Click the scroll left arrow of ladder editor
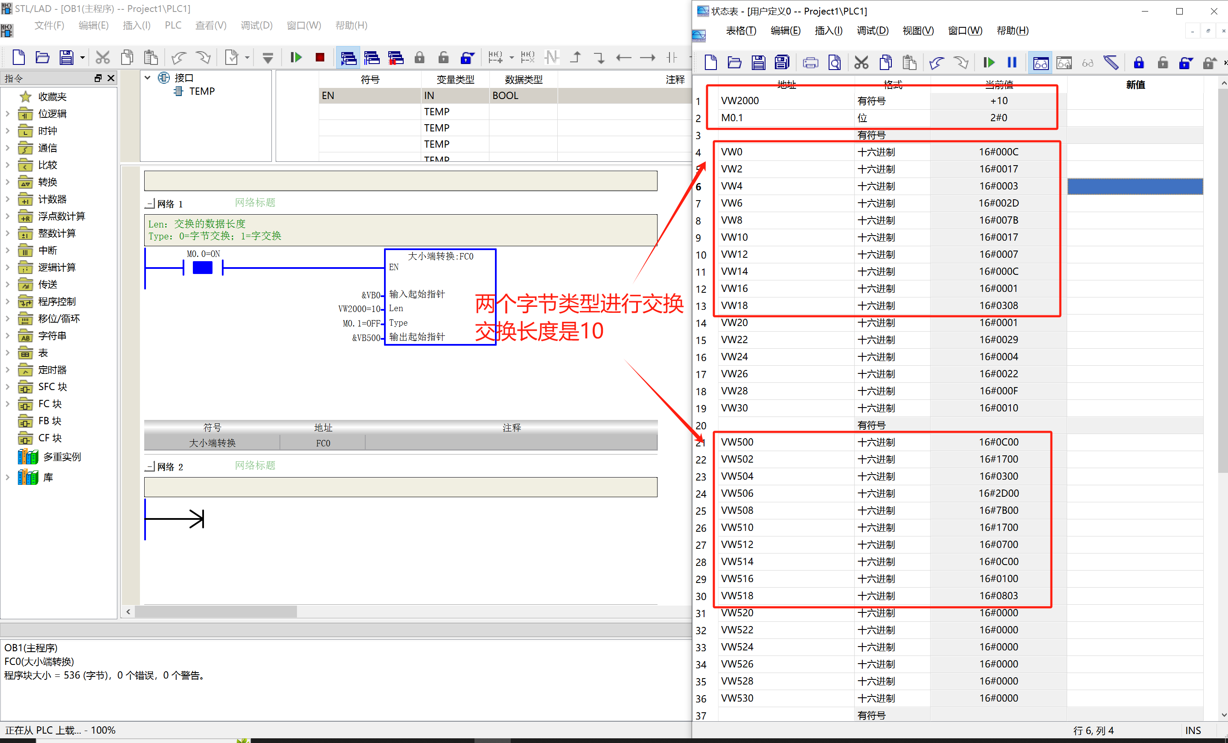This screenshot has width=1228, height=743. tap(128, 612)
